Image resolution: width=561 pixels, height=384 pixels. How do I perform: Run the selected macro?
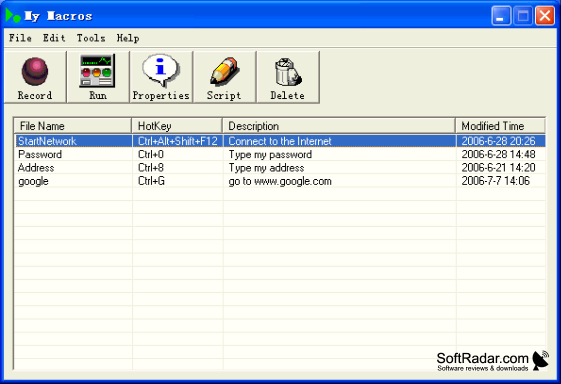pos(98,77)
